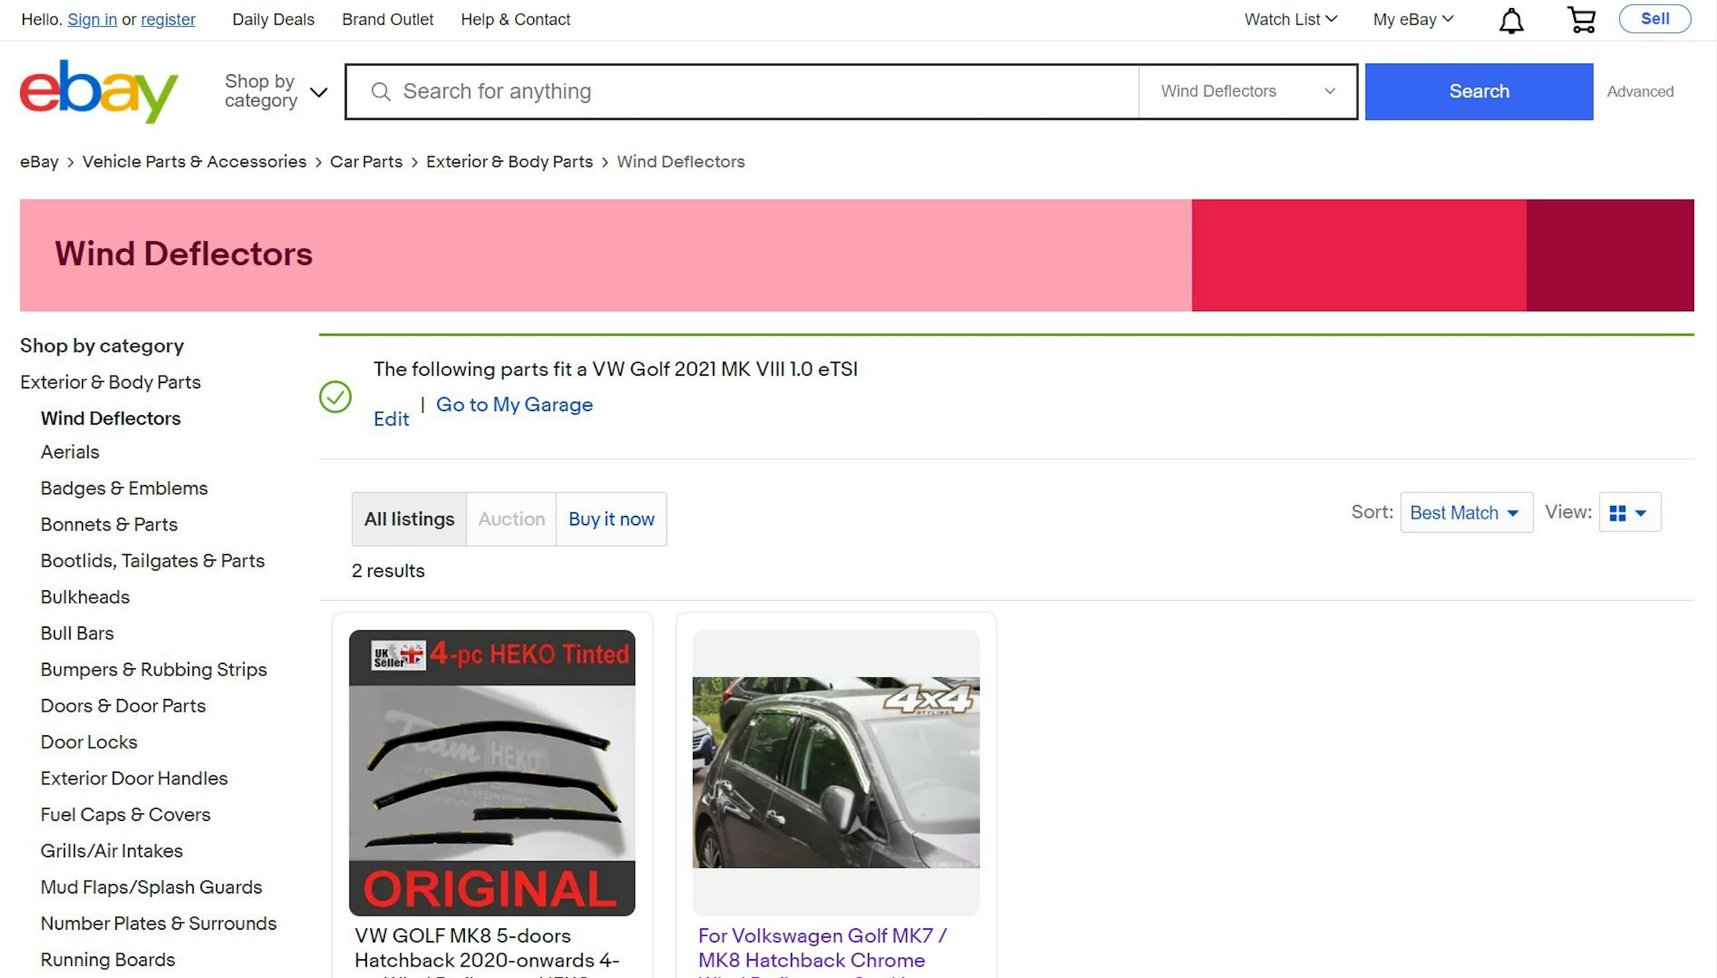Click the eBay logo
Image resolution: width=1717 pixels, height=978 pixels.
pyautogui.click(x=99, y=91)
